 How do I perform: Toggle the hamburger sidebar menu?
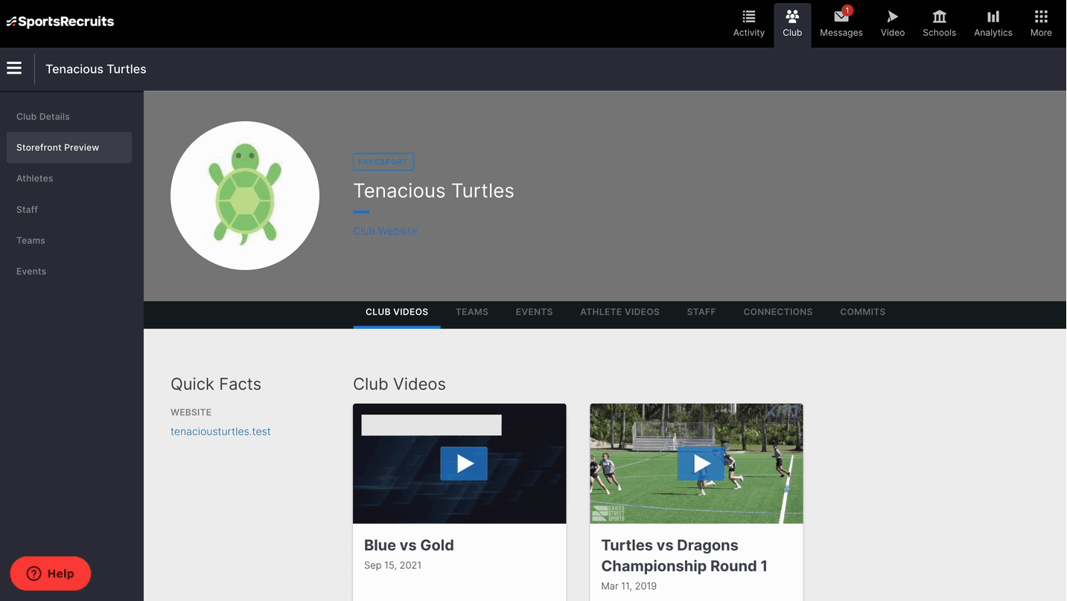(x=14, y=68)
